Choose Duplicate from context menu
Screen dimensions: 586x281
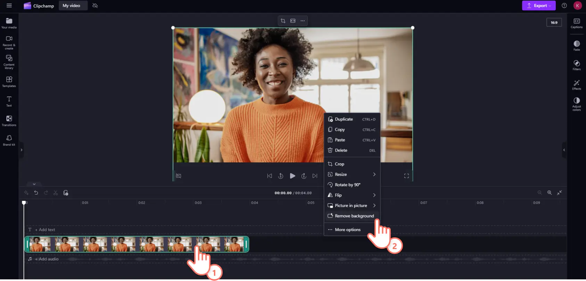tap(352, 119)
